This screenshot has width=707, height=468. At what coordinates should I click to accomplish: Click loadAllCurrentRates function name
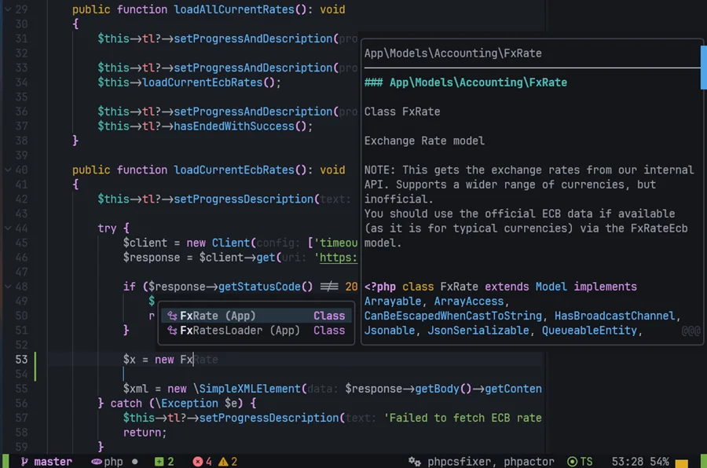pos(234,9)
